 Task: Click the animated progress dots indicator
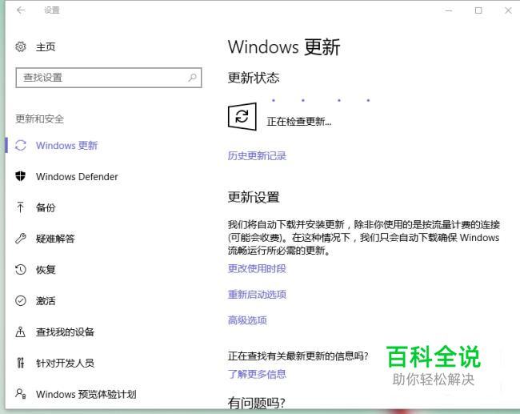pos(321,100)
